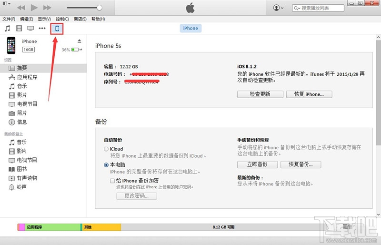
Task: Select the iPhone device icon in toolbar
Action: [x=57, y=29]
